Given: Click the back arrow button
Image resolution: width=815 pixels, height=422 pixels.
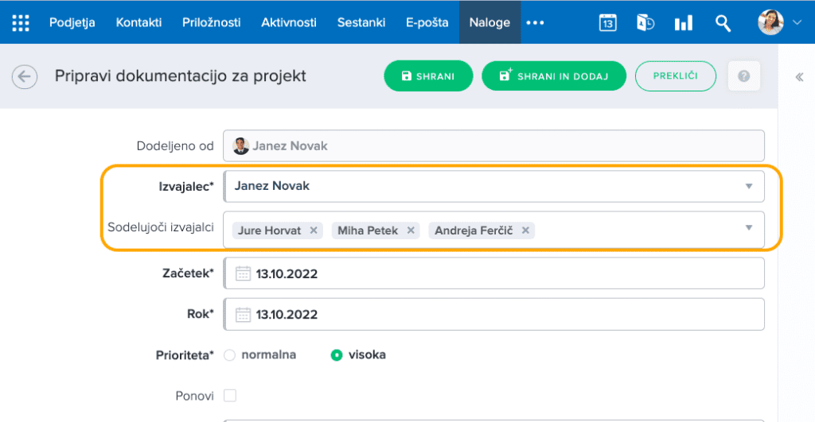Looking at the screenshot, I should (x=25, y=76).
